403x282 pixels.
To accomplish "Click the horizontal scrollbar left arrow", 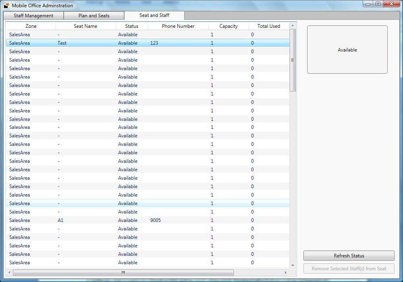I will pos(9,272).
